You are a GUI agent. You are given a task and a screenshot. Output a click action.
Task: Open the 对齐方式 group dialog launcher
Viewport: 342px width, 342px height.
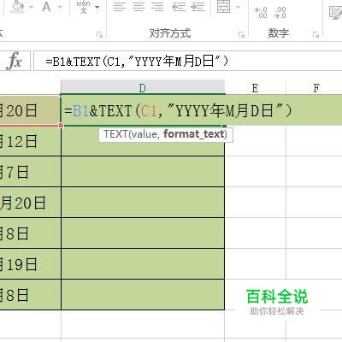(x=242, y=35)
